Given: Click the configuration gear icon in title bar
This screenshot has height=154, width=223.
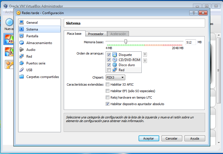Looking at the screenshot, I should [18, 13].
